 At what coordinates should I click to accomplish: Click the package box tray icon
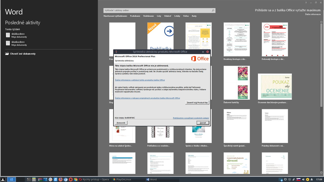coord(290,179)
